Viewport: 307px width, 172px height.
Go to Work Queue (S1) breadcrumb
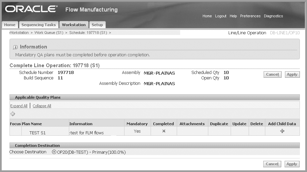(49, 33)
